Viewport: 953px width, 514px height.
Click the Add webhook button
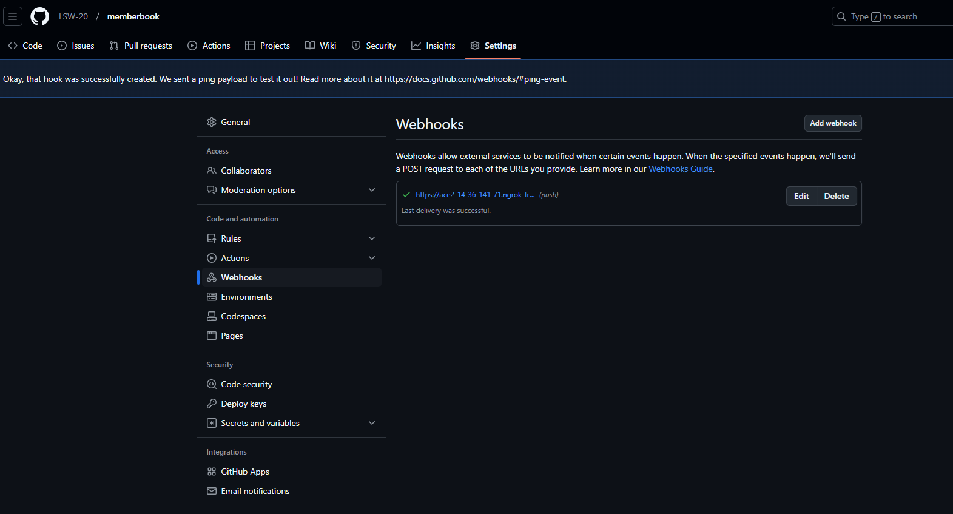(x=833, y=123)
